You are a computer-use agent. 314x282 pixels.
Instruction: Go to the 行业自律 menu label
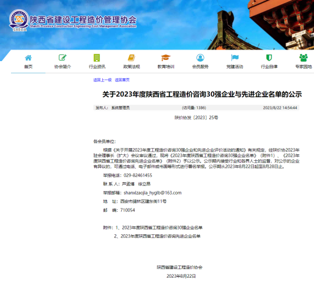[x=269, y=67]
